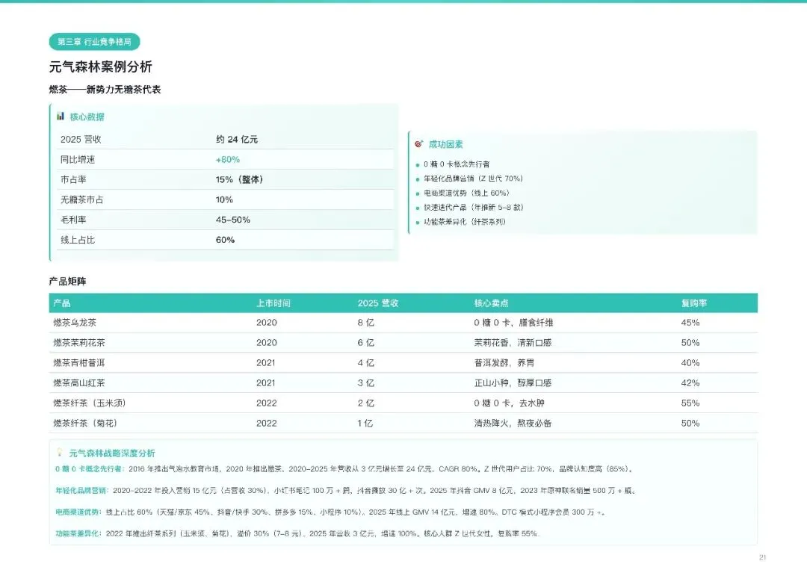Select the value 45–50%
The width and height of the screenshot is (807, 570).
point(233,220)
